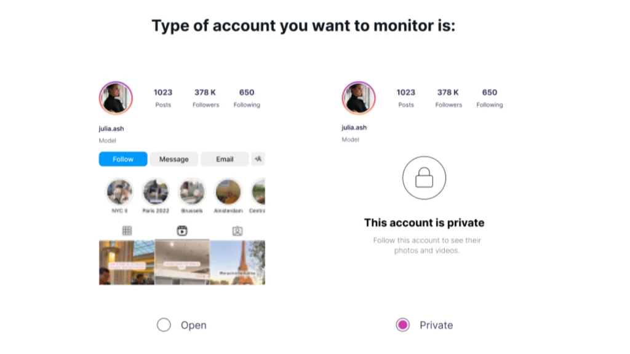Open the Brussels story highlight

click(192, 192)
